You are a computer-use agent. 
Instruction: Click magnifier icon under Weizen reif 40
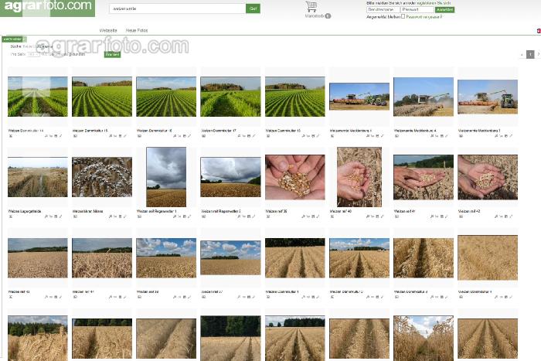[x=367, y=216]
